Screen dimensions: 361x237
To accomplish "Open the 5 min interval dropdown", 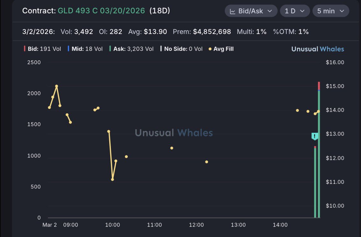I will 331,11.
